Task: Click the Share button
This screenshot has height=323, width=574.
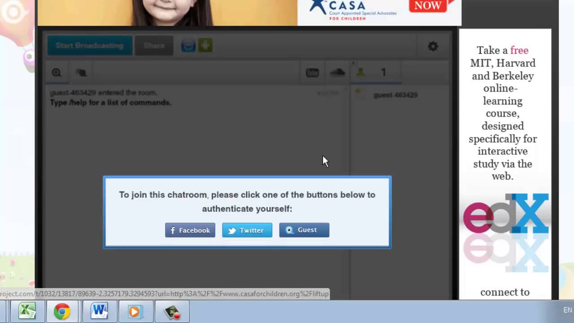Action: click(154, 46)
